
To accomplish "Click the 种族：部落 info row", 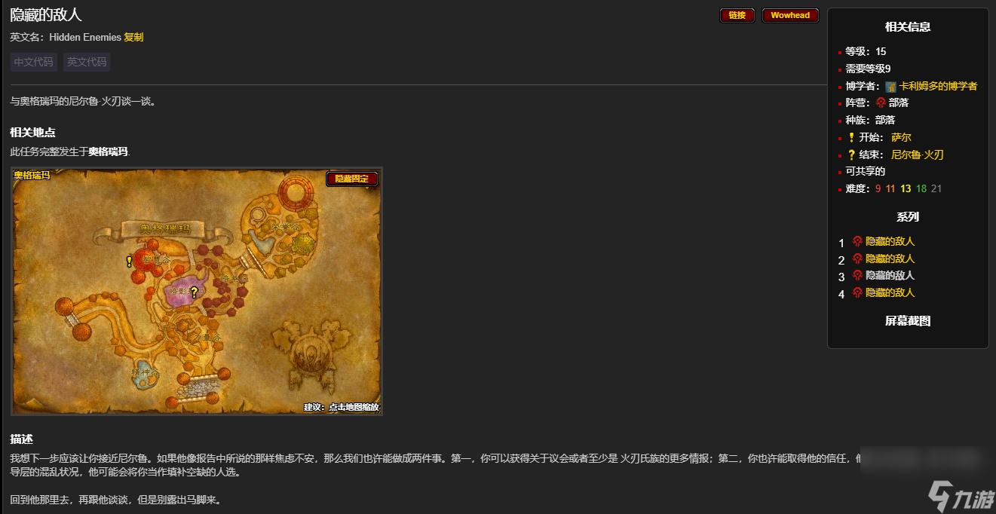I will (x=870, y=120).
